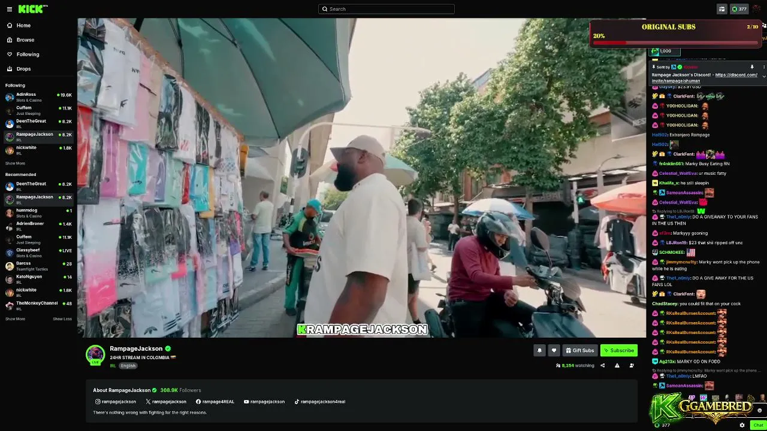Open AdinRoss channel in the Following list
This screenshot has width=767, height=431.
[x=38, y=97]
